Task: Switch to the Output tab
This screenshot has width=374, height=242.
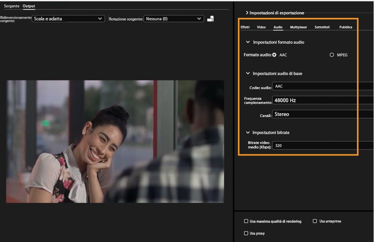Action: coord(29,6)
